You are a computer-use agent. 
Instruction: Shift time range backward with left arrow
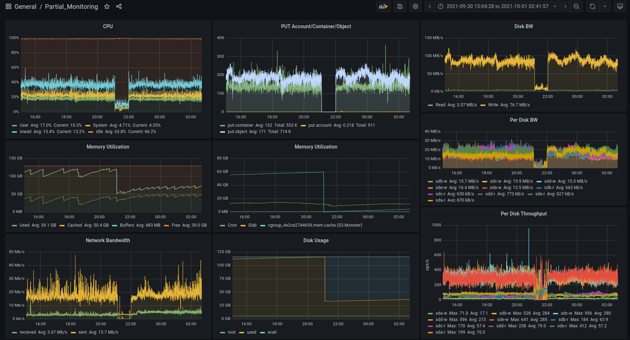tap(430, 6)
